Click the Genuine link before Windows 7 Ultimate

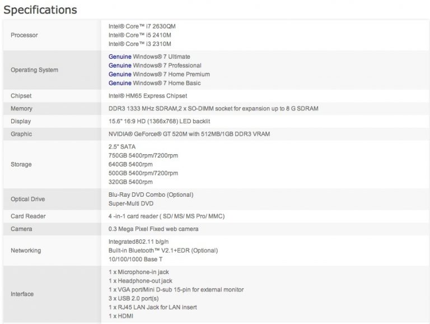pos(120,57)
